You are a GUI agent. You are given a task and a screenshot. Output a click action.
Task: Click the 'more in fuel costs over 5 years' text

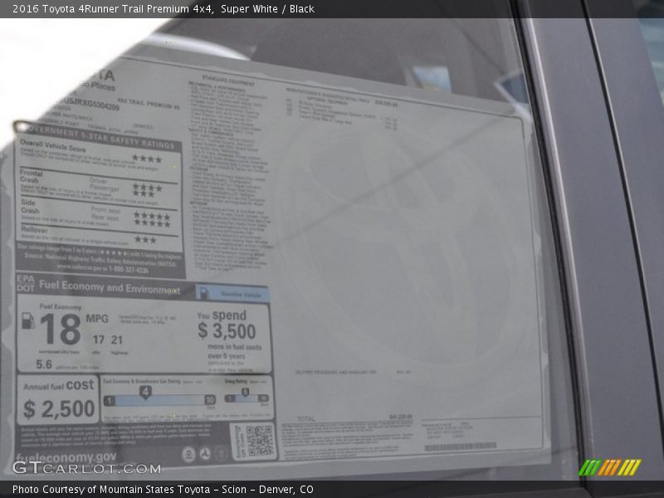(x=234, y=351)
